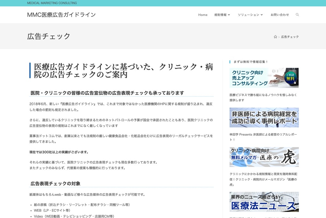Click the sentence 紙媒体はもちろんweb・動画など
Screen dimensions: 326x218
tap(87, 194)
